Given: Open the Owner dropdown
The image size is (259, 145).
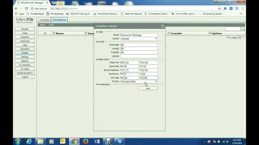Looking at the screenshot, I should (x=139, y=39).
